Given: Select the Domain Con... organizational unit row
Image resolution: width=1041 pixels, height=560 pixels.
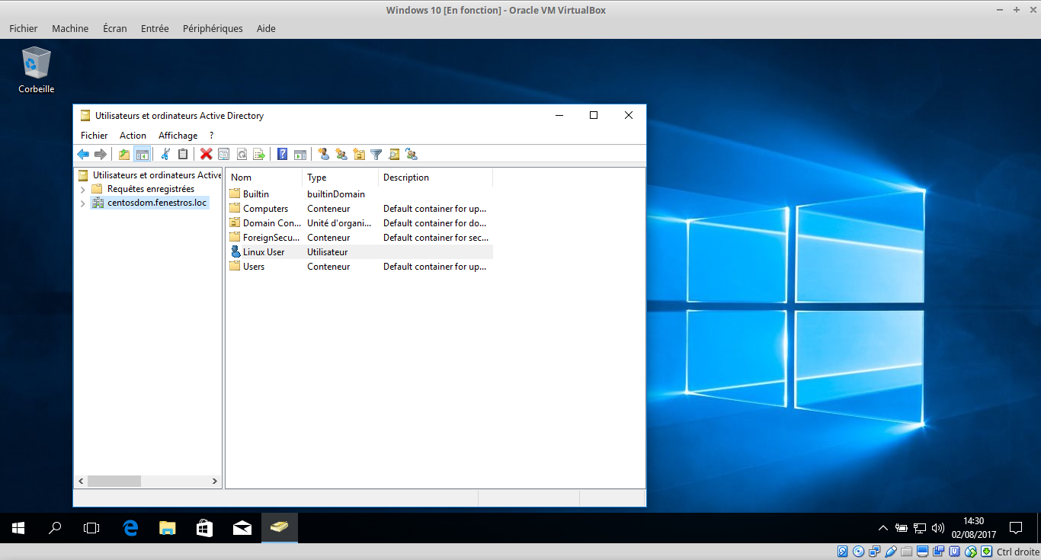Looking at the screenshot, I should [360, 223].
